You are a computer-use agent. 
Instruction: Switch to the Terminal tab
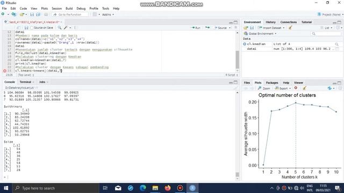pos(25,82)
